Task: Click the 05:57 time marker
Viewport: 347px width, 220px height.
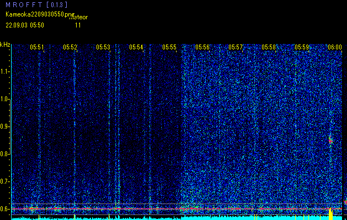Action: (x=236, y=47)
